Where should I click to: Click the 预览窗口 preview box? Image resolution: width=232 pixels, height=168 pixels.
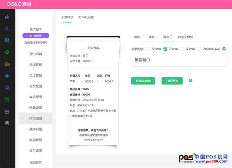(179, 60)
